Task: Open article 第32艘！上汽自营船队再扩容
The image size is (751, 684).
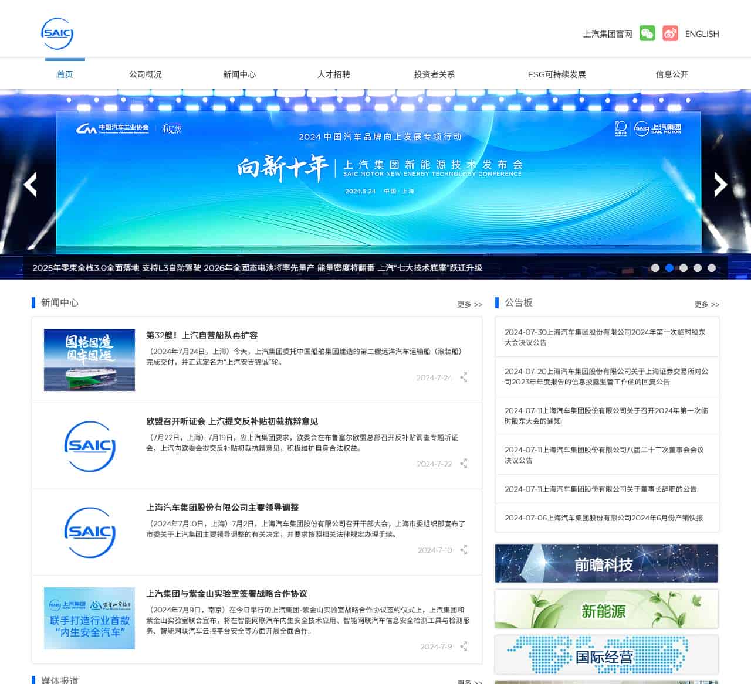Action: (x=202, y=335)
